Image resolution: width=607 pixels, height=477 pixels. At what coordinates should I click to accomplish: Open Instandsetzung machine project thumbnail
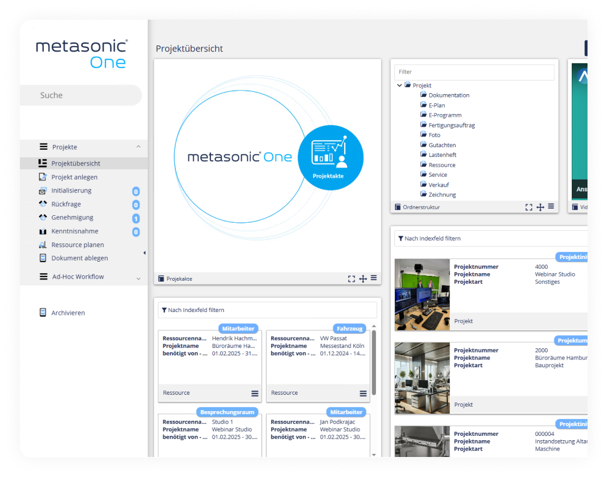(x=422, y=441)
